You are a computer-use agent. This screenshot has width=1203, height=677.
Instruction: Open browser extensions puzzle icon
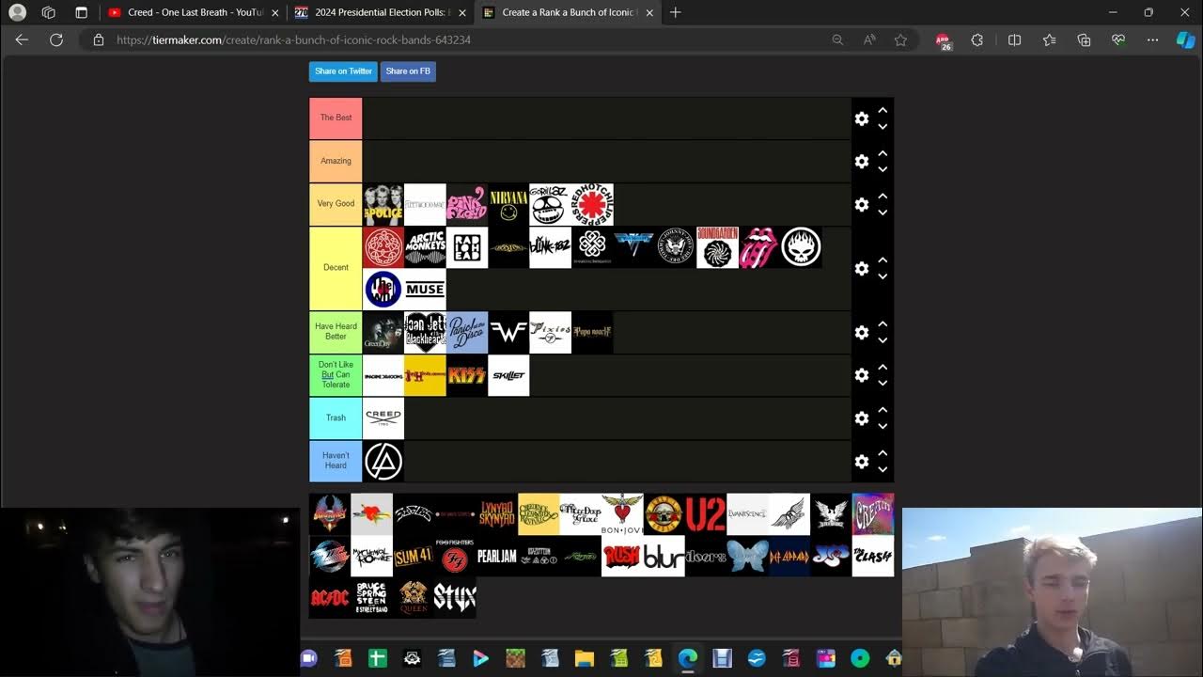coord(977,39)
